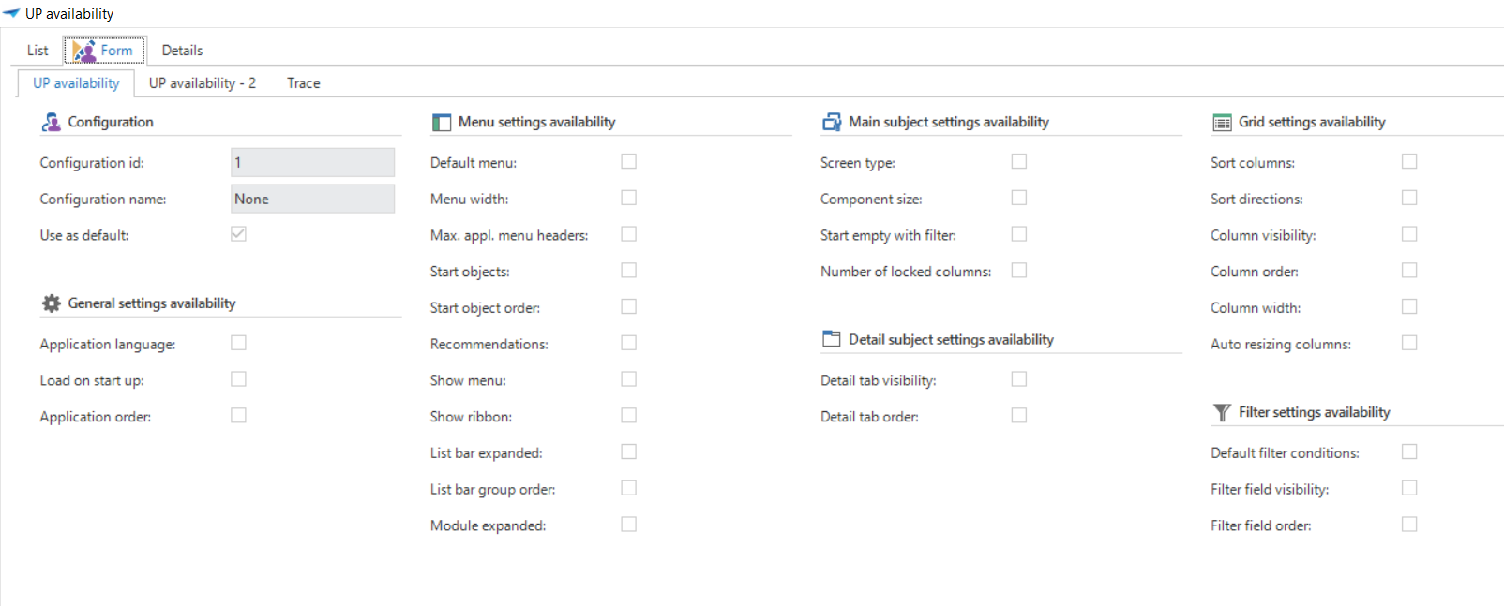The height and width of the screenshot is (606, 1504).
Task: Tick the Detail tab visibility checkbox
Action: (1018, 379)
